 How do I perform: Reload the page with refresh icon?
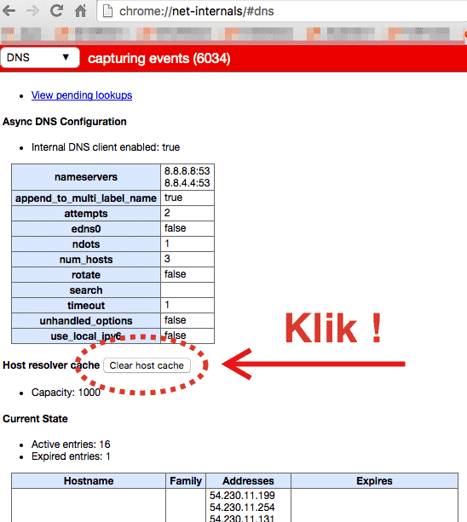click(56, 11)
